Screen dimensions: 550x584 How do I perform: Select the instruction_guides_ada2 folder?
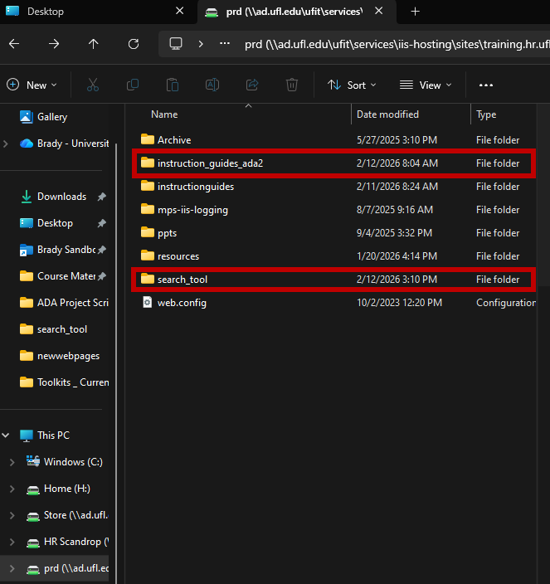334,163
